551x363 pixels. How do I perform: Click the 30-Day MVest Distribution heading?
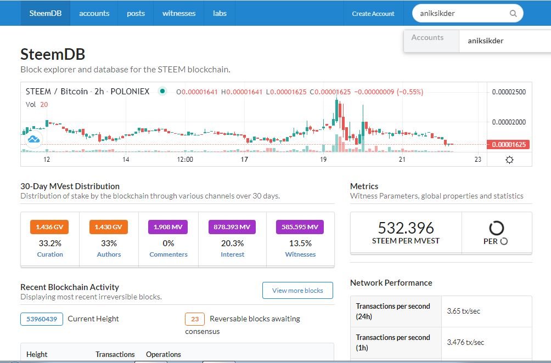coord(70,186)
